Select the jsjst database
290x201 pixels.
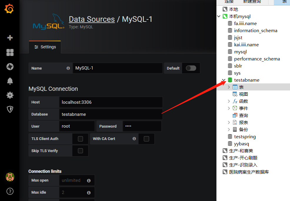point(238,38)
